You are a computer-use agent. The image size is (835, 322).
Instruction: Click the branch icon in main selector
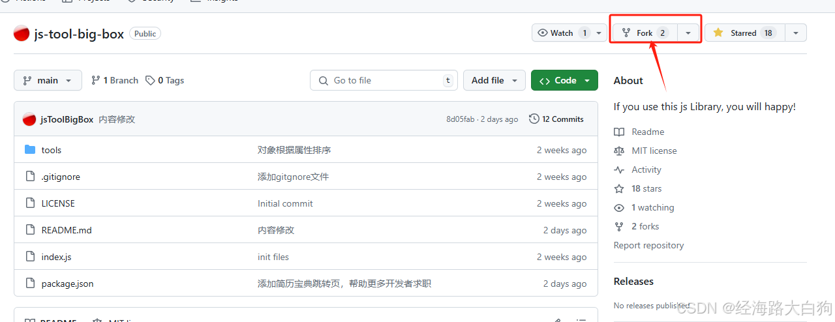coord(27,80)
